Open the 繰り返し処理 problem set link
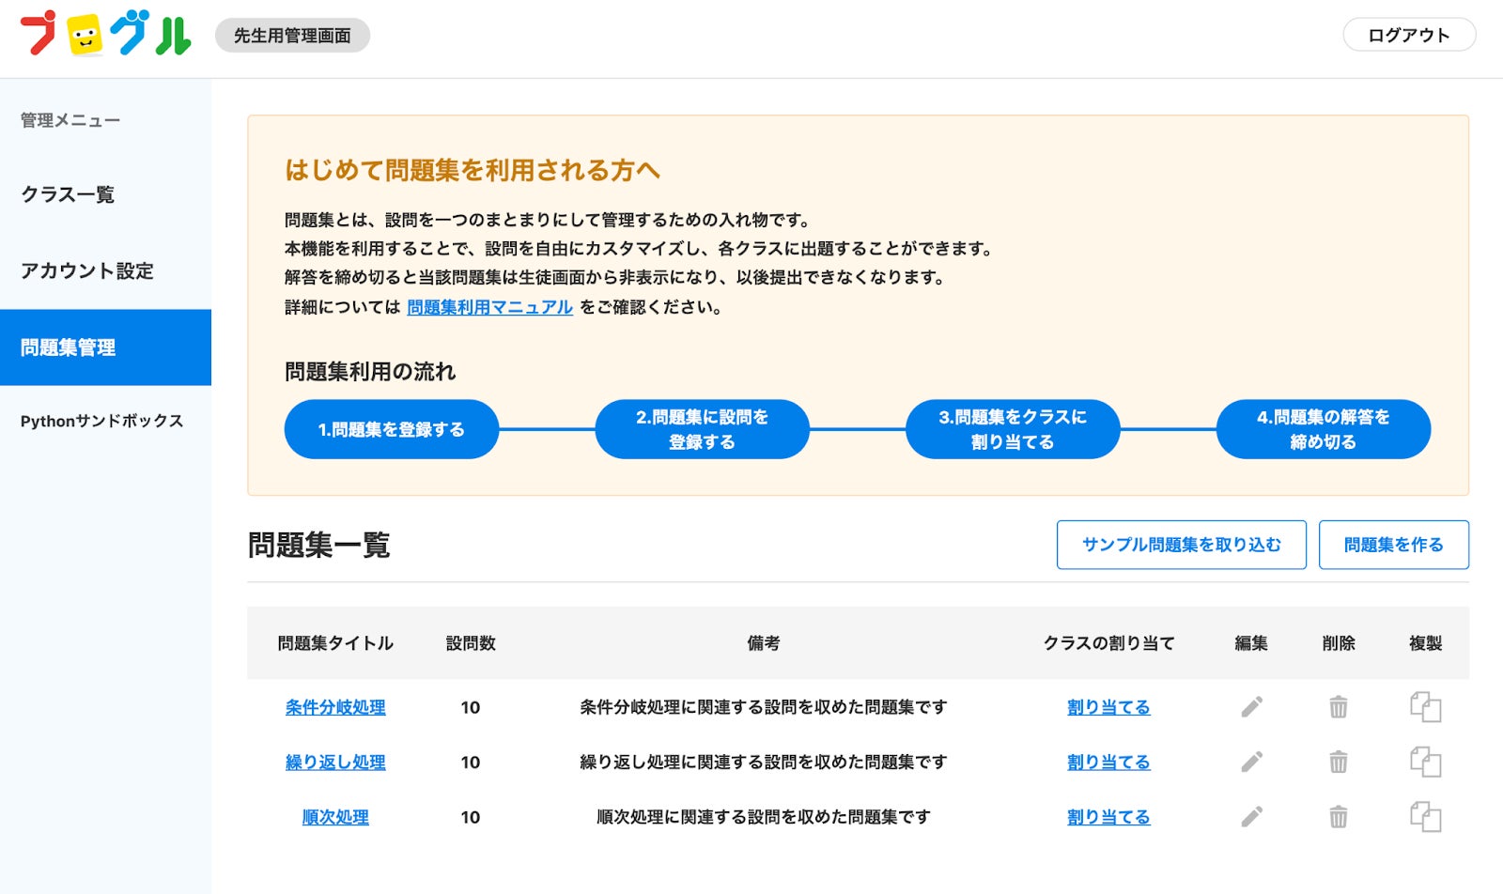Viewport: 1503px width, 894px height. (335, 762)
